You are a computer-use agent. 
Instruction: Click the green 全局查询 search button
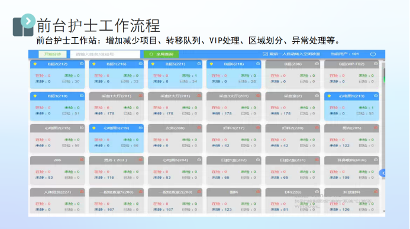[162, 54]
